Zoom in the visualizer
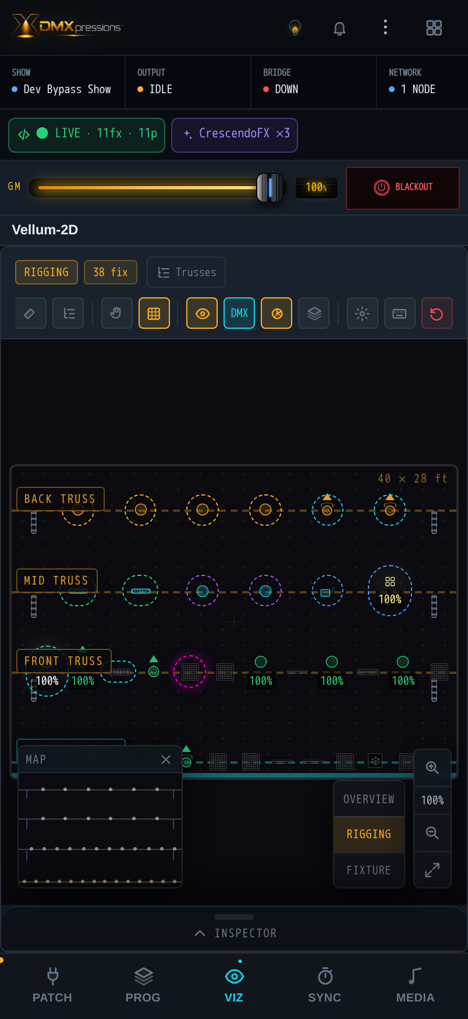The width and height of the screenshot is (468, 1019). 432,767
